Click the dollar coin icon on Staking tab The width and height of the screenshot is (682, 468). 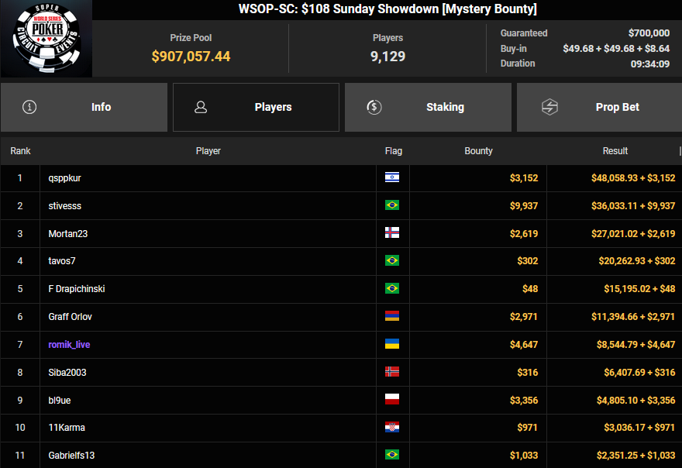click(x=374, y=107)
